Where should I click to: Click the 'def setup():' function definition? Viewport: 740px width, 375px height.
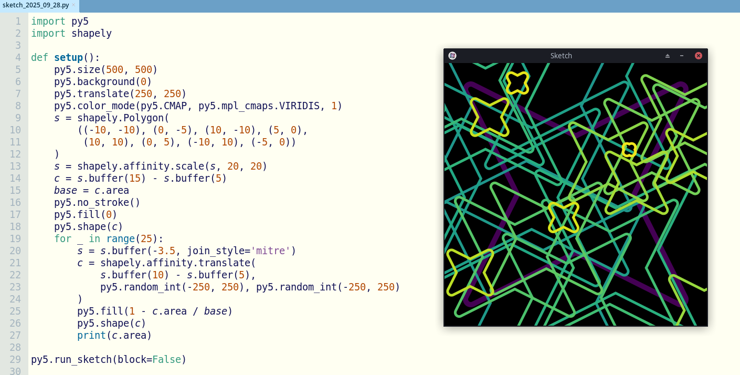66,57
